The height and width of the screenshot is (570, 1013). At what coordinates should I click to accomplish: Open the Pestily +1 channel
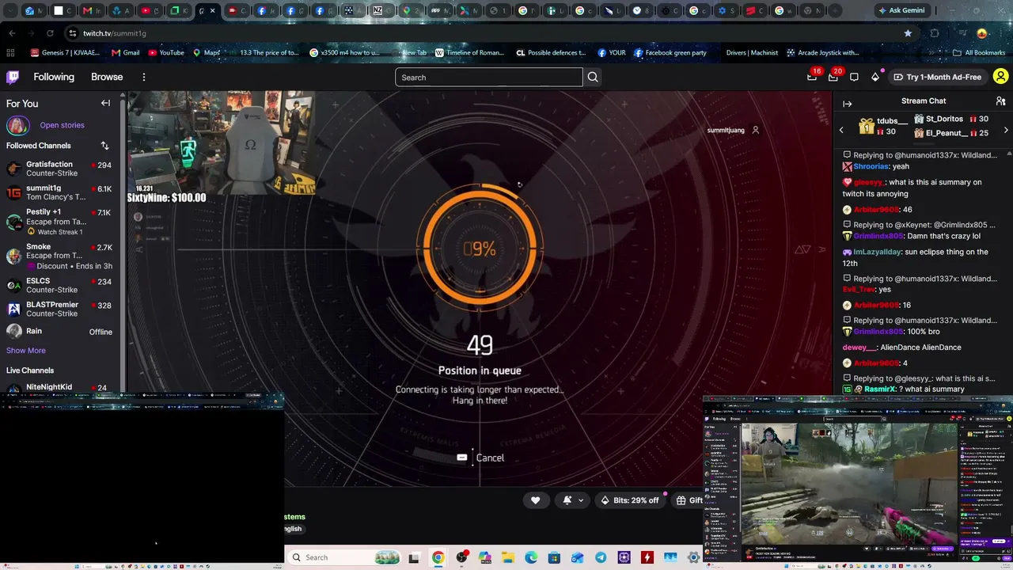[59, 222]
